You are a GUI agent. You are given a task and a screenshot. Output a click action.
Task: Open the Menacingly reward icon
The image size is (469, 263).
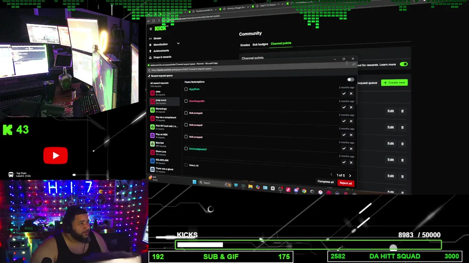(152, 110)
